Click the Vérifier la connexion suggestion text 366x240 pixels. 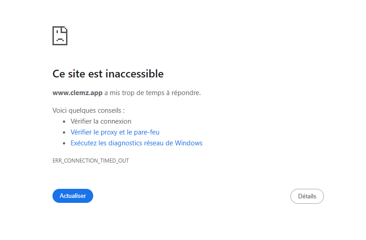[101, 121]
